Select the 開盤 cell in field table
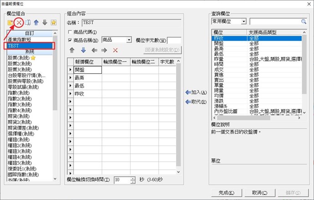314x200 pixels. tap(88, 70)
